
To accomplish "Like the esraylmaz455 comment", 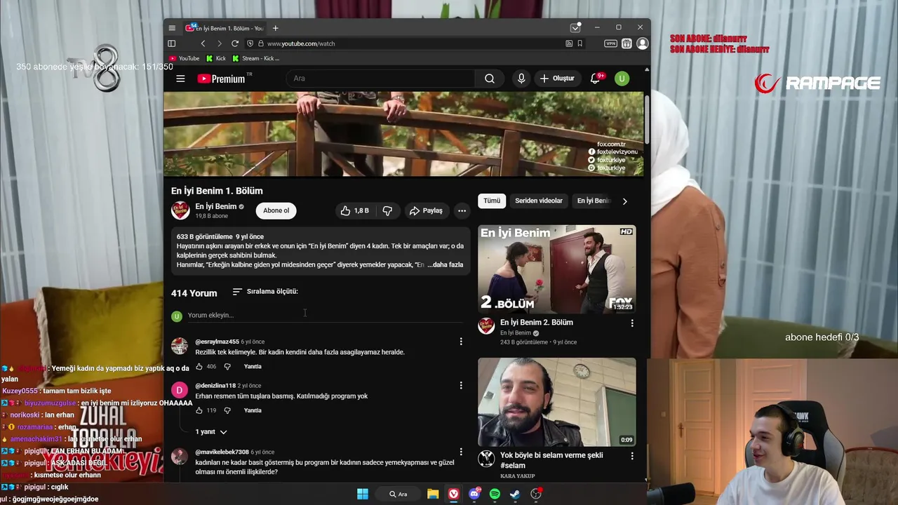I will (199, 366).
